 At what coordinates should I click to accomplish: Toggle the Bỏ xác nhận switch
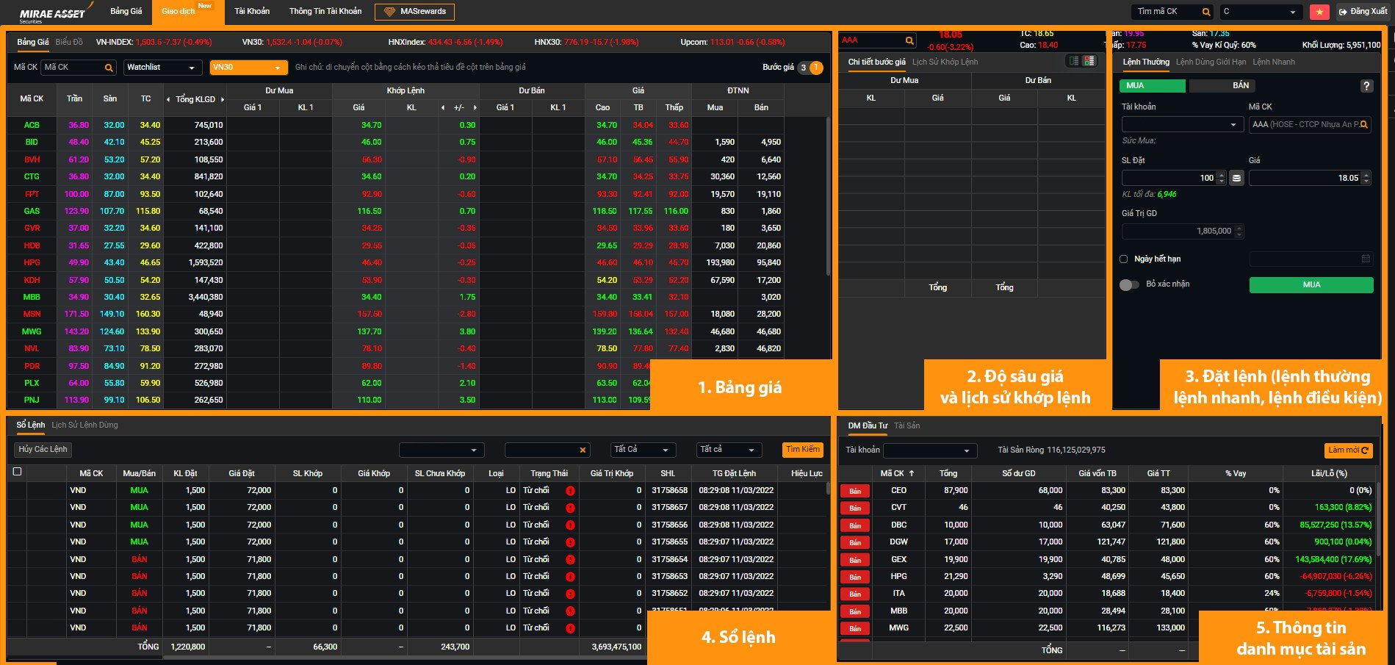pos(1129,284)
